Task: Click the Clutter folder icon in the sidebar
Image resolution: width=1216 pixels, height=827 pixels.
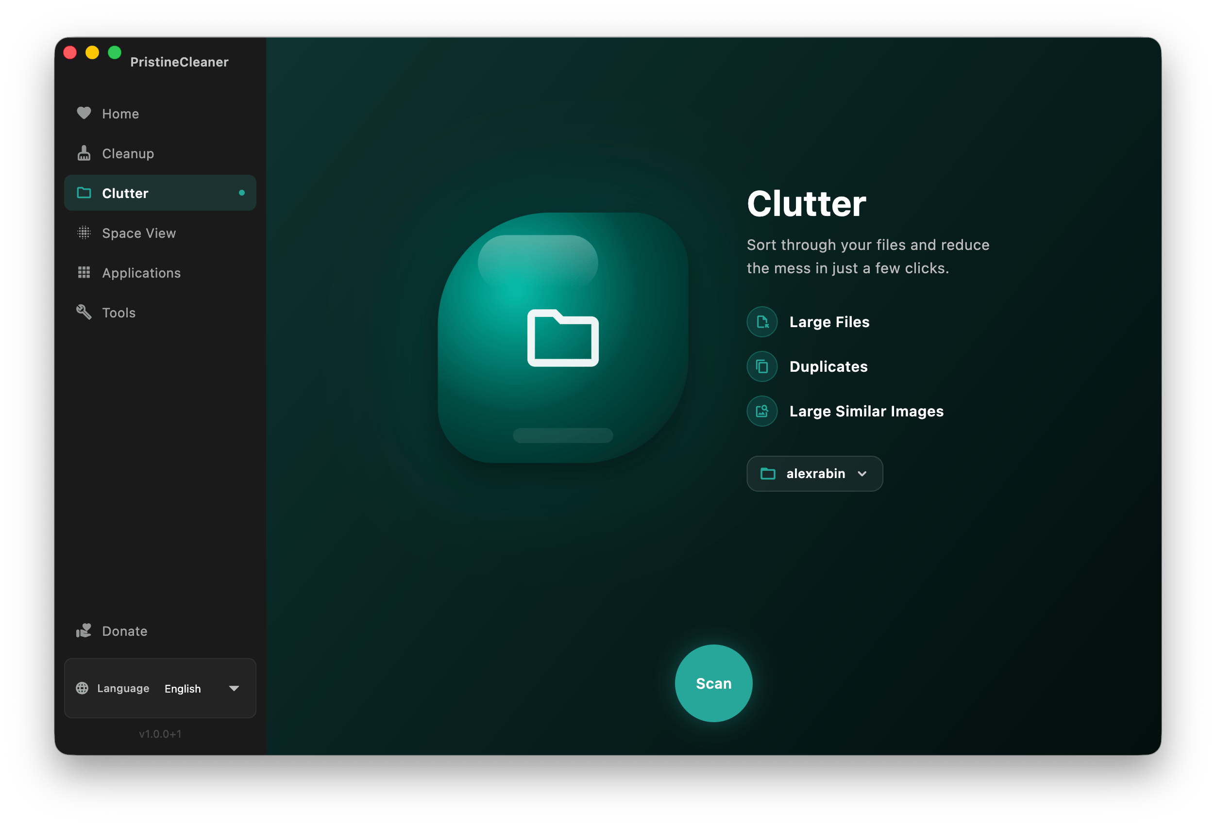Action: pos(84,193)
